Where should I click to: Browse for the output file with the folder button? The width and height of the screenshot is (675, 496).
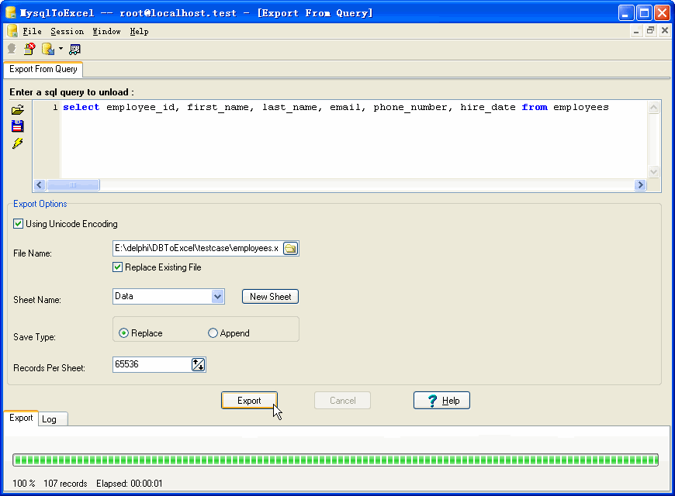[x=291, y=248]
